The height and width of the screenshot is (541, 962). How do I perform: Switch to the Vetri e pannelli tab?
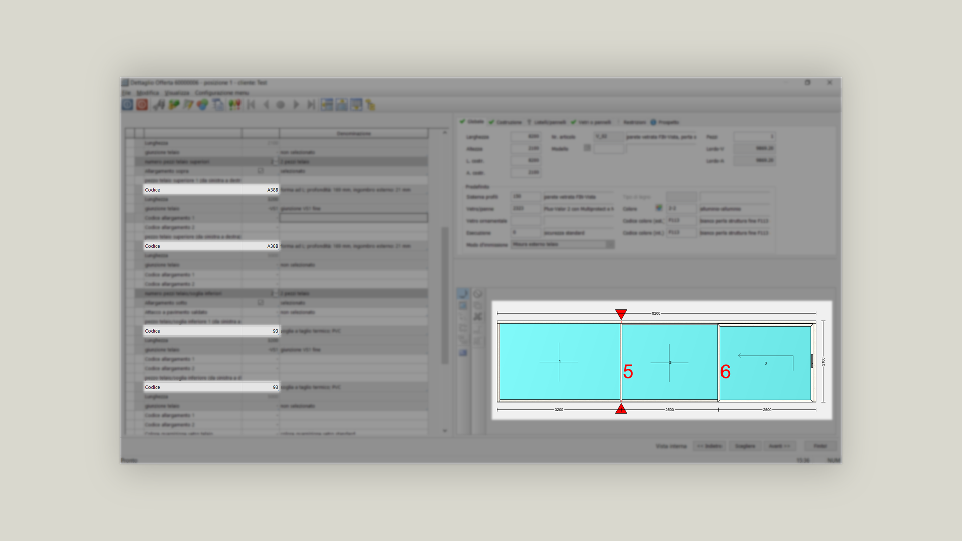pyautogui.click(x=591, y=122)
